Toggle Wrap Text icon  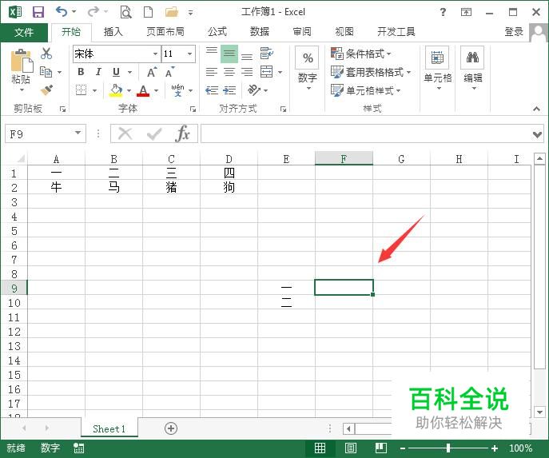coord(267,54)
